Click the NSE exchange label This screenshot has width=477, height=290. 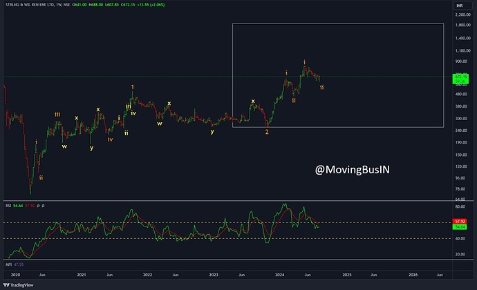tap(74, 6)
